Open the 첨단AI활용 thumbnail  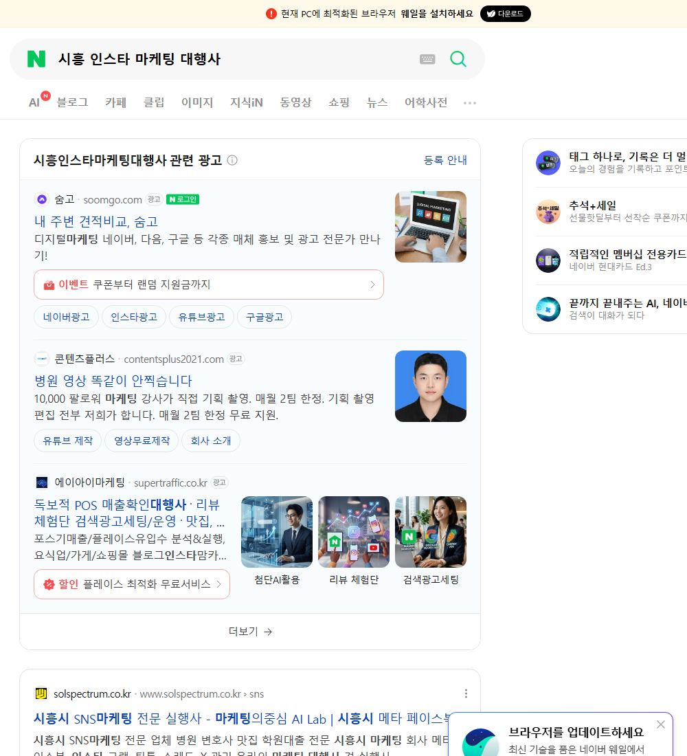pos(277,532)
